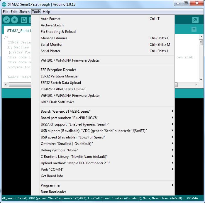Click the Verify checkmark button
Viewport: 205px width, 203px height.
[6, 20]
